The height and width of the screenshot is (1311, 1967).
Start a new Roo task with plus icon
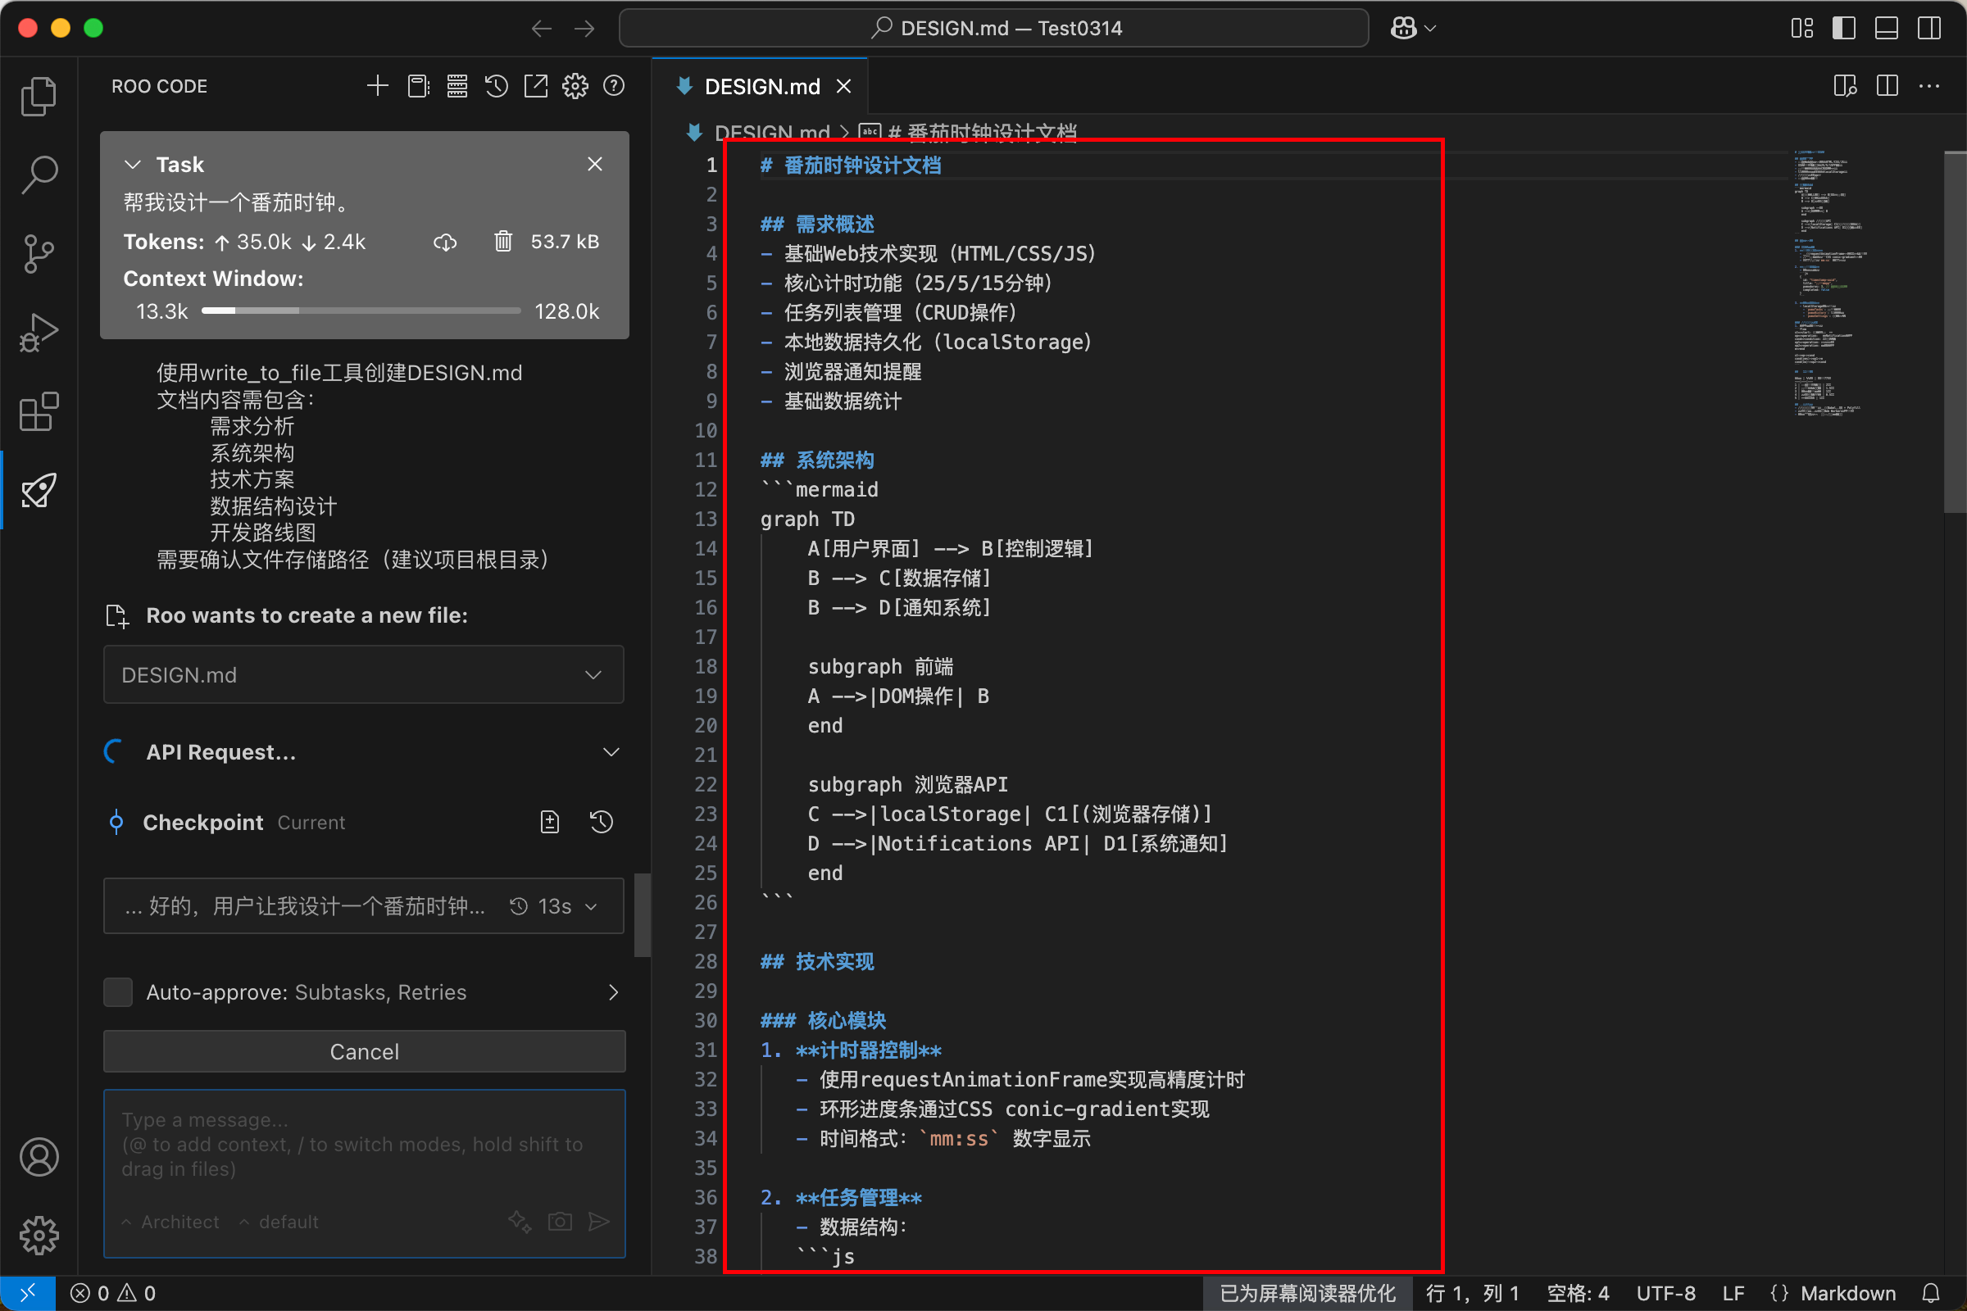[x=377, y=86]
